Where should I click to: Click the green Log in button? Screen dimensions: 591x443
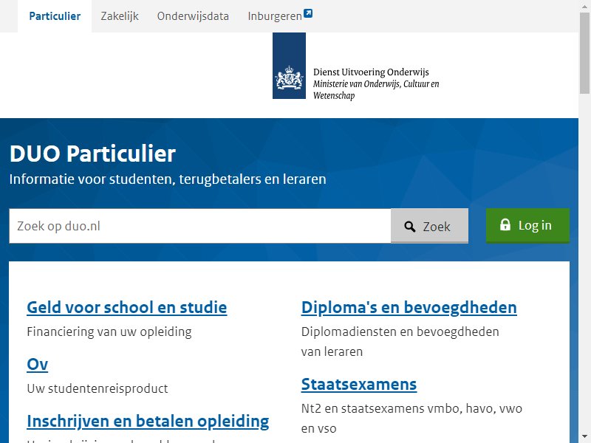tap(527, 225)
